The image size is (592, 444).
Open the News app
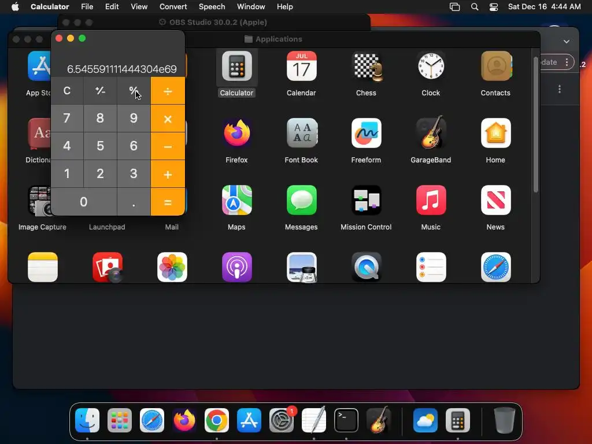[x=495, y=201]
